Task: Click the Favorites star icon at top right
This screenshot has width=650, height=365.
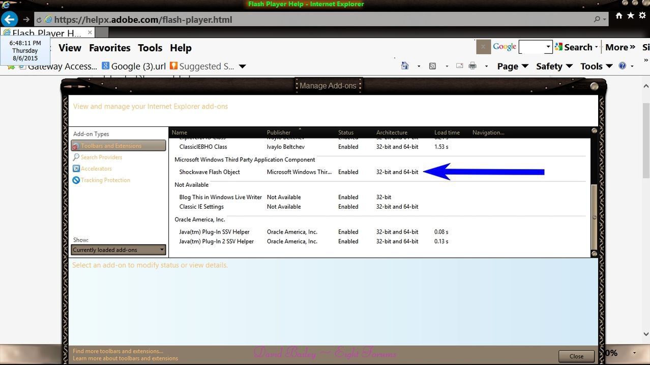Action: (631, 16)
